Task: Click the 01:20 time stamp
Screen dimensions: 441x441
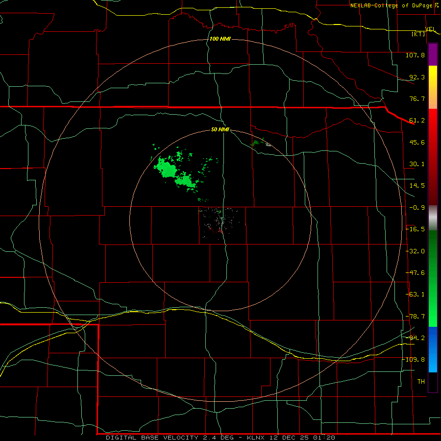Action: click(324, 438)
